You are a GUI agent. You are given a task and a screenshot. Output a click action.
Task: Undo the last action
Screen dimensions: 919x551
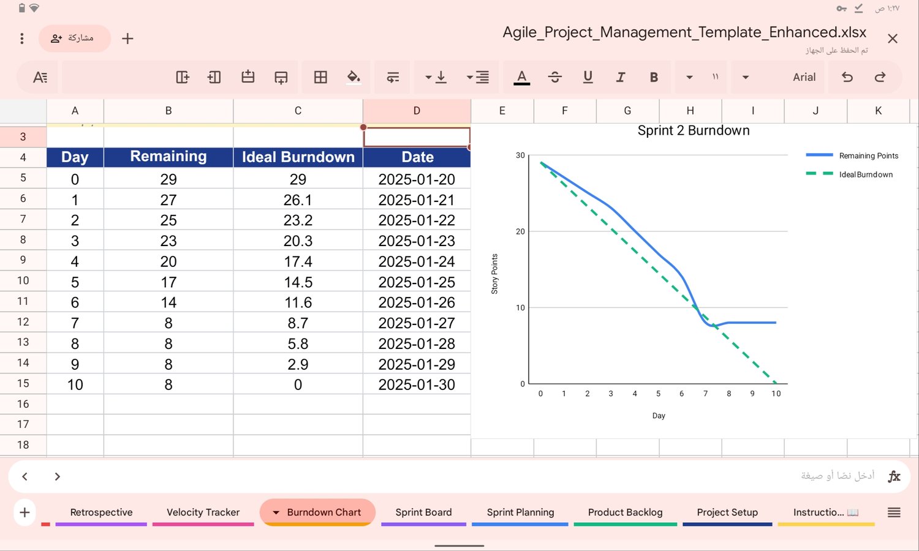(847, 77)
